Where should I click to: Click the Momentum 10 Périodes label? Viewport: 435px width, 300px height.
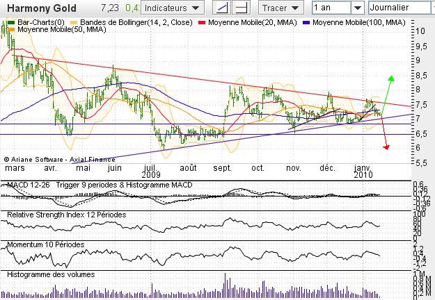click(x=46, y=244)
